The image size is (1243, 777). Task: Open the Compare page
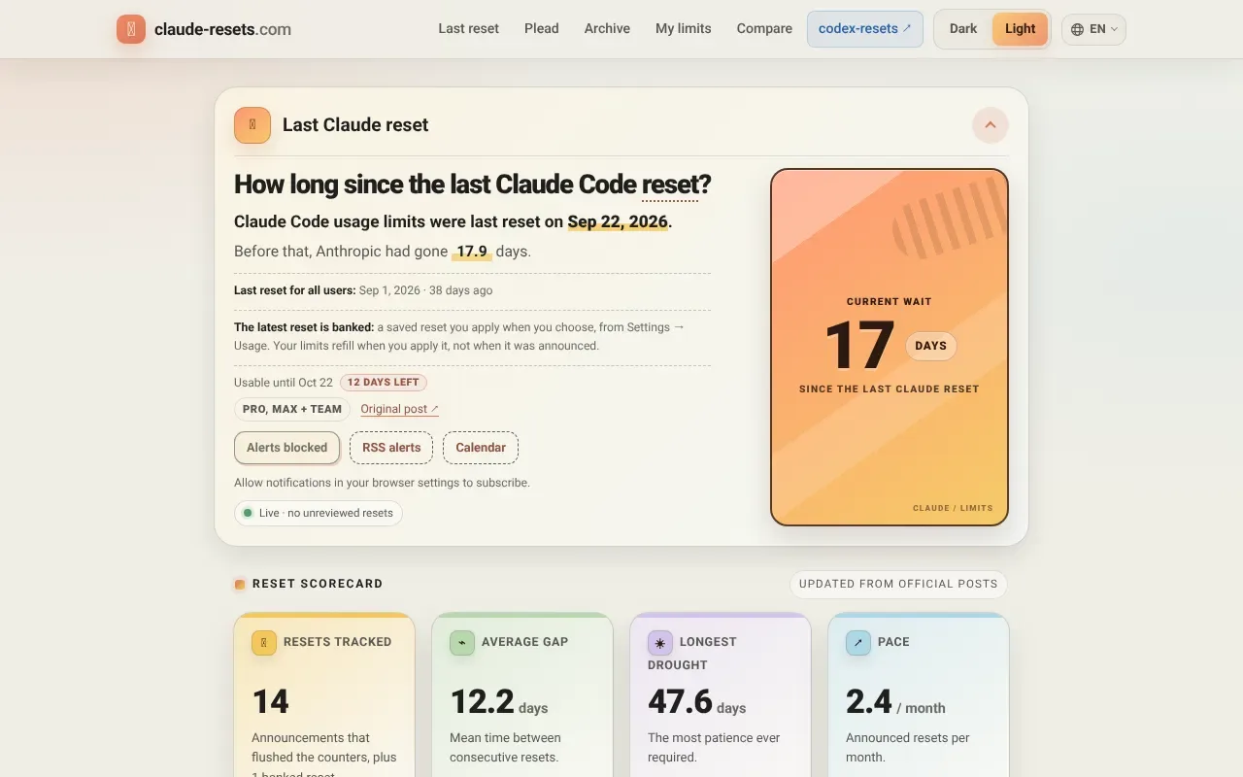pos(764,29)
